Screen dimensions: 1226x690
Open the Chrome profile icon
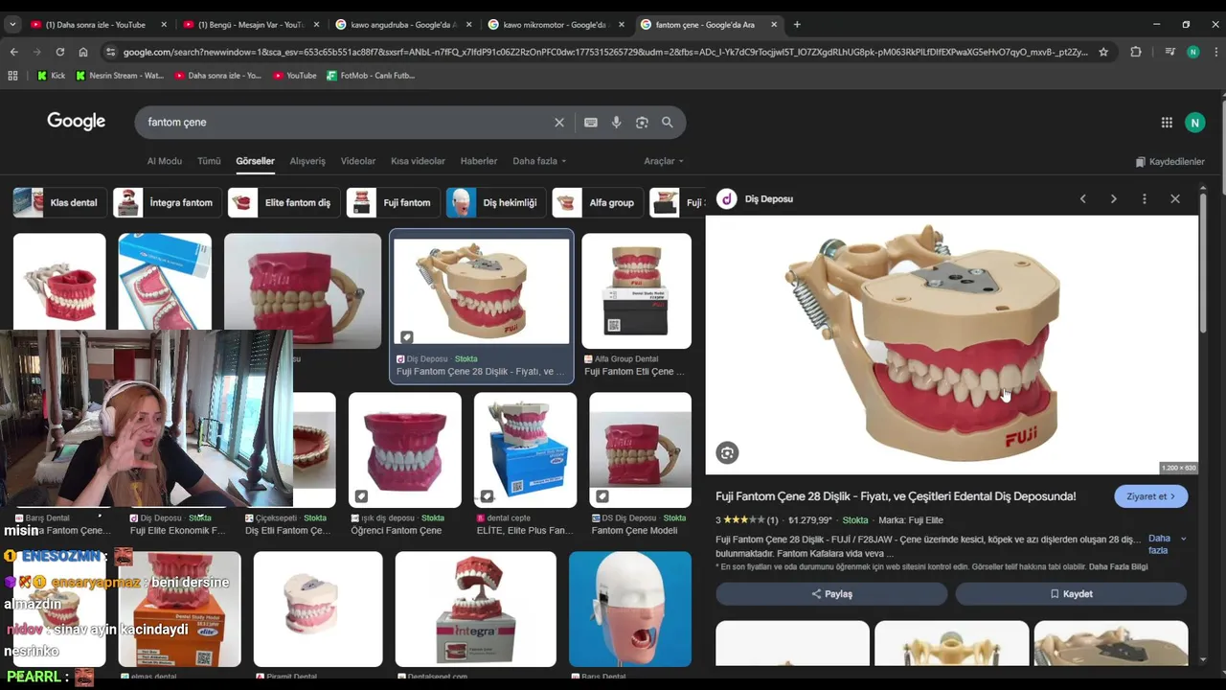[1192, 52]
